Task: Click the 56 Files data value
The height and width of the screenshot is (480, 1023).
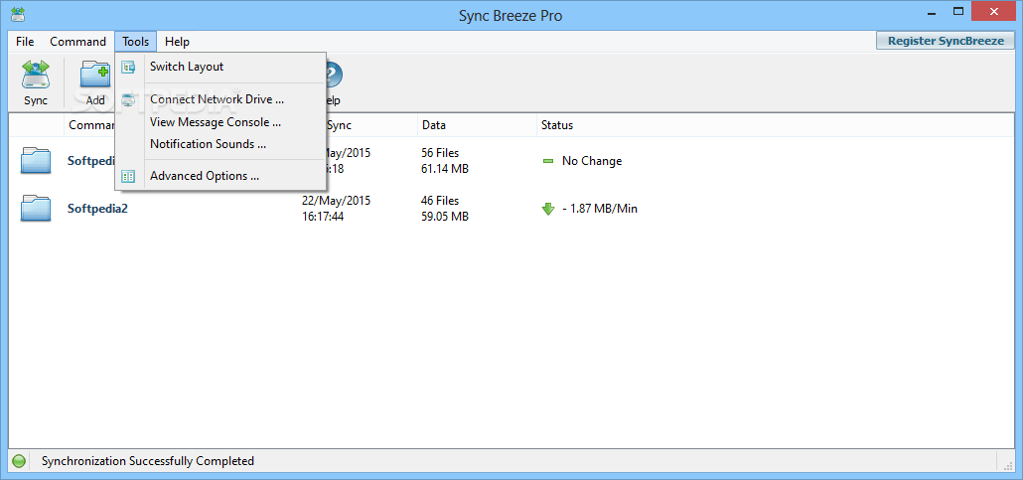Action: 440,153
